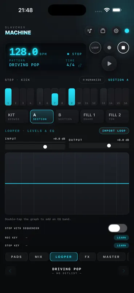The image size is (134, 293).
Task: Tap the STEP · KICK heading
Action: [17, 80]
